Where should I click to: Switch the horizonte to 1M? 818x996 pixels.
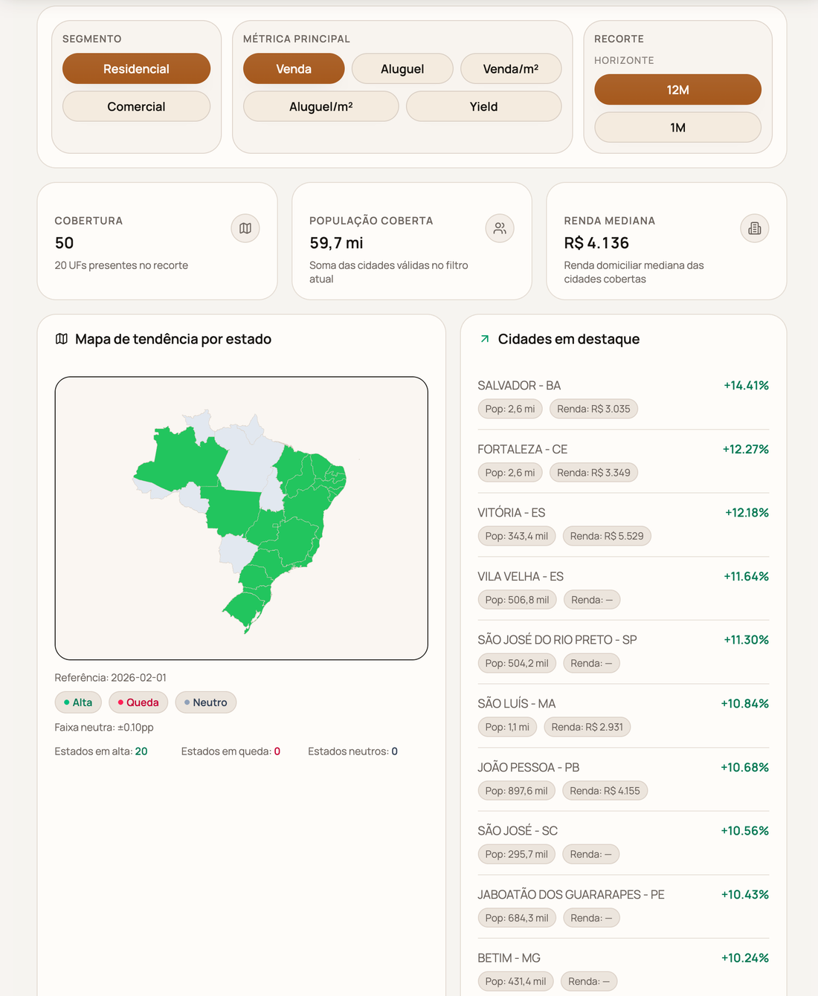pos(677,127)
